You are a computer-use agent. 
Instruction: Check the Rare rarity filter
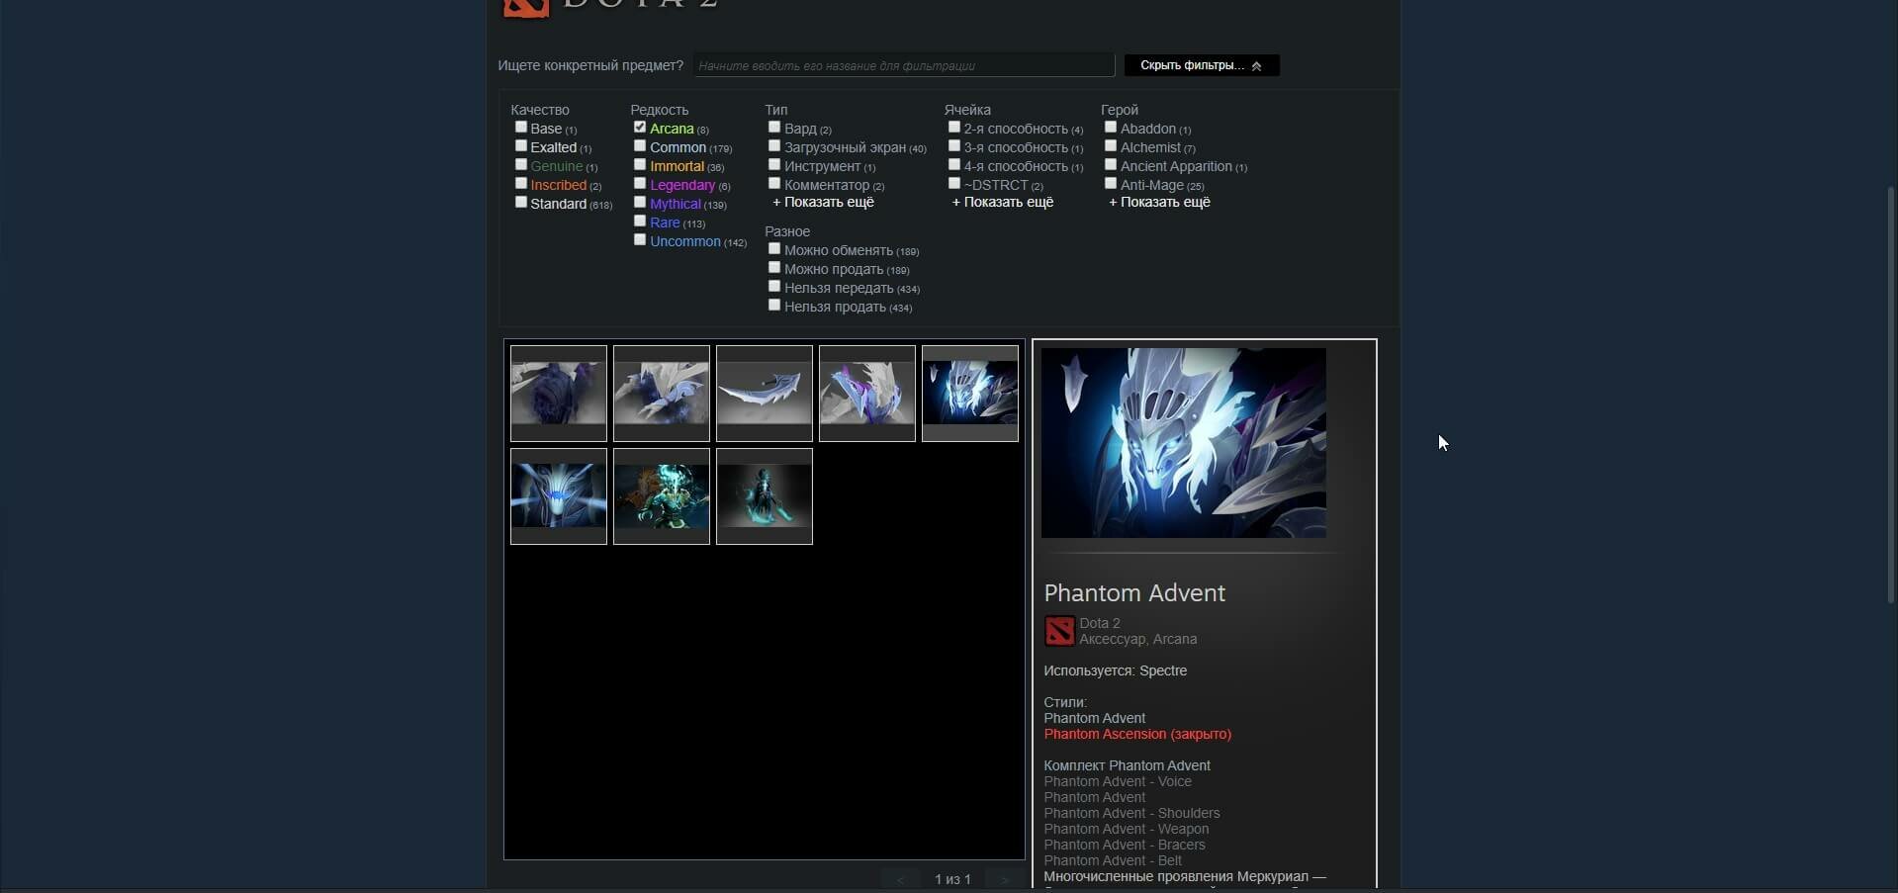tap(640, 222)
